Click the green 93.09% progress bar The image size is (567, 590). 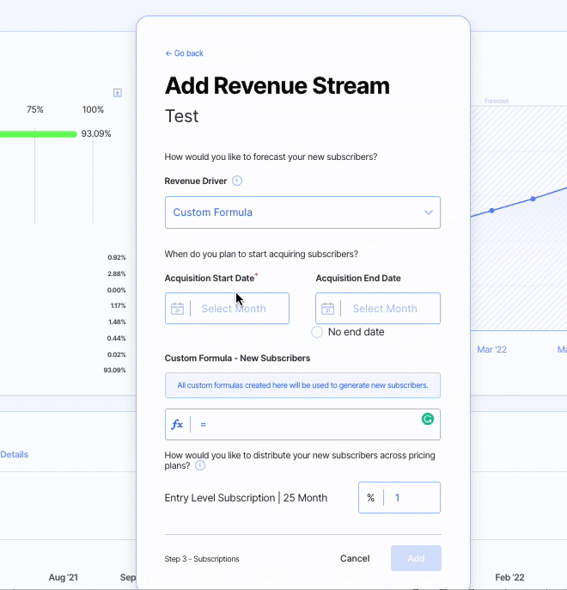[x=39, y=134]
